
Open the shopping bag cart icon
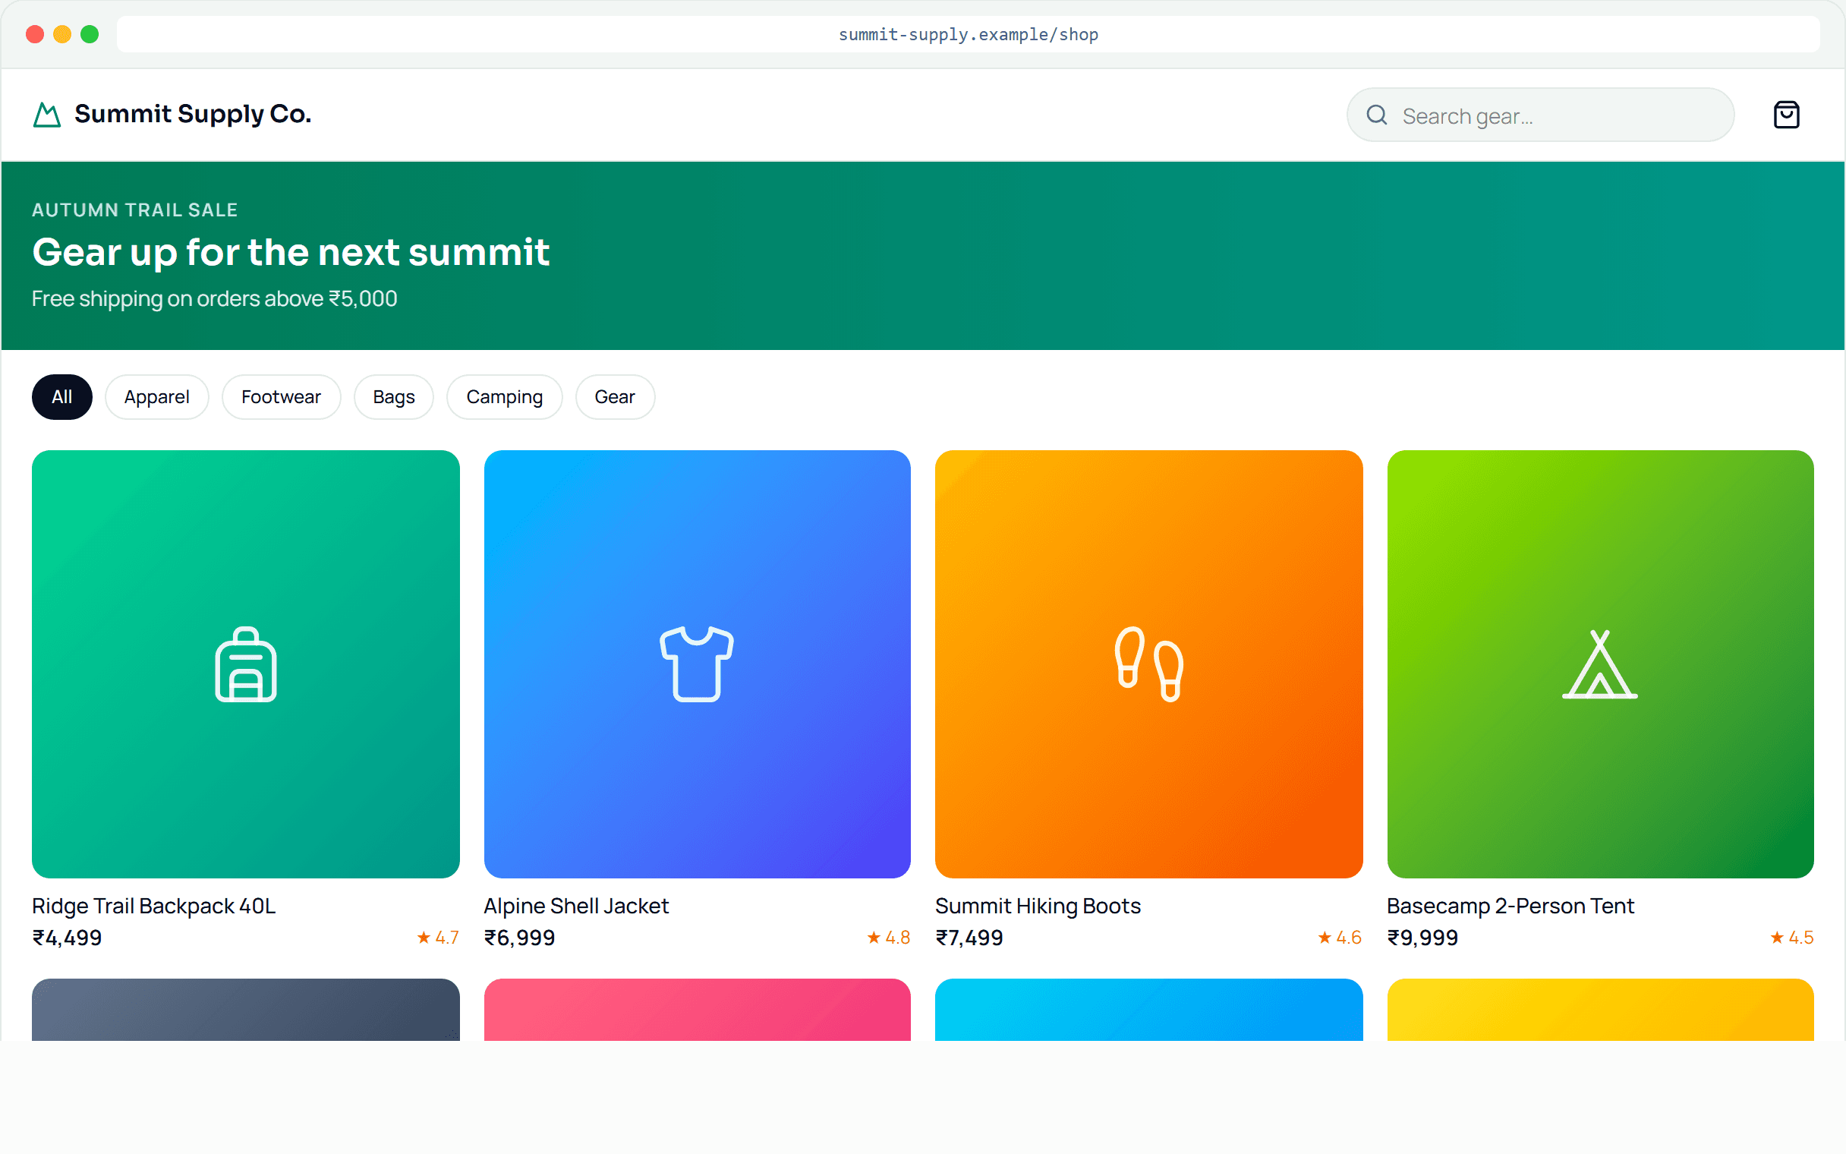point(1786,115)
